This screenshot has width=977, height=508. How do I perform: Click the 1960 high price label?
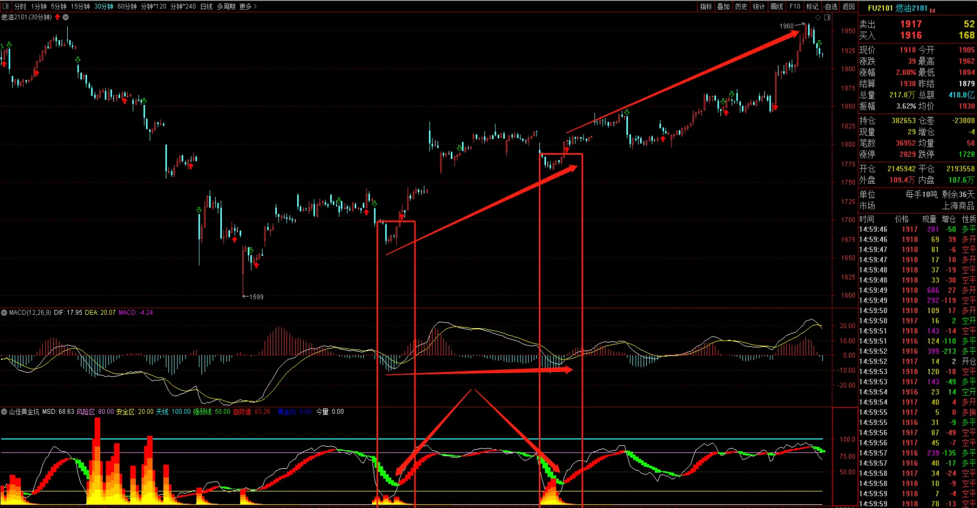point(787,26)
